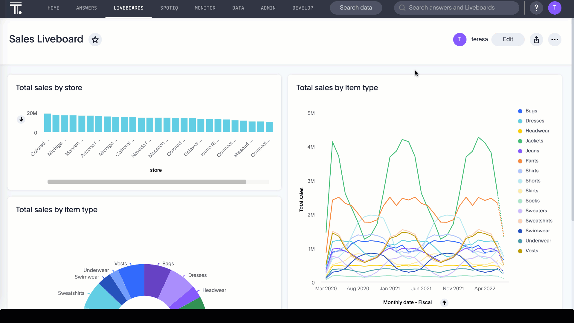
Task: Click the Search data button
Action: pyautogui.click(x=356, y=8)
